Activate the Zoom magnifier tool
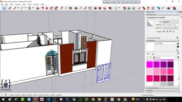The width and height of the screenshot is (182, 102). [85, 8]
